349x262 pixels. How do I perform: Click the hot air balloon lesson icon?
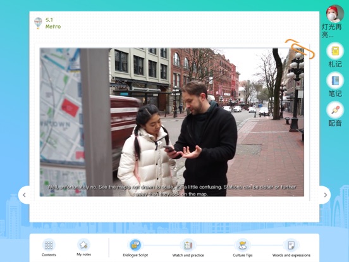39,23
